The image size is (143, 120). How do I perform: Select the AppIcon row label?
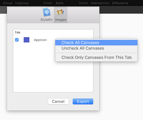click(40, 40)
